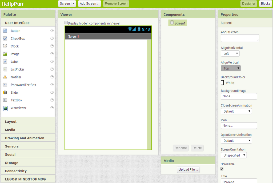Choose the WebViewer globe icon

click(x=5, y=108)
